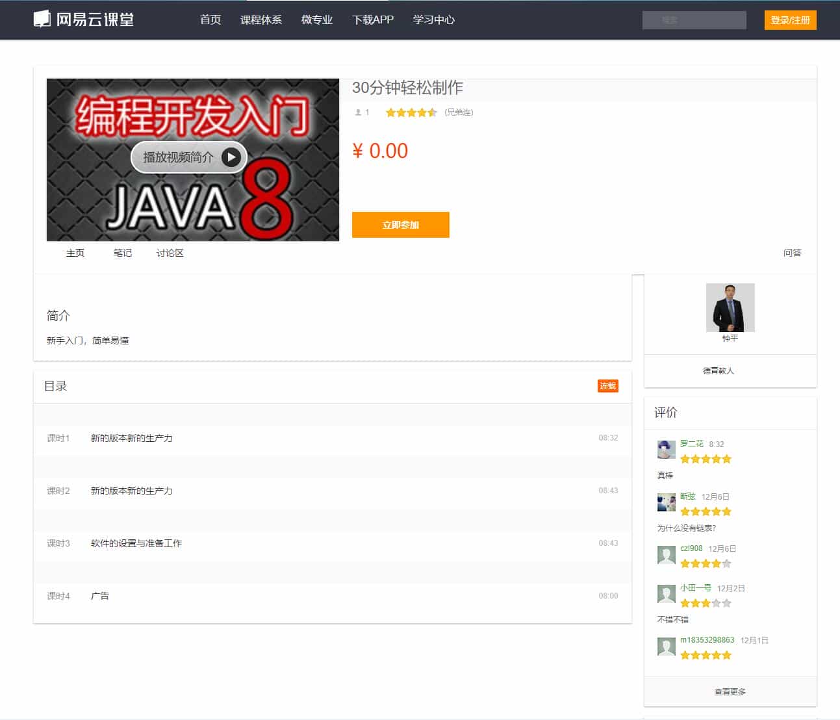Open reviewer 罗二花's profile name
This screenshot has height=720, width=840.
pyautogui.click(x=692, y=444)
